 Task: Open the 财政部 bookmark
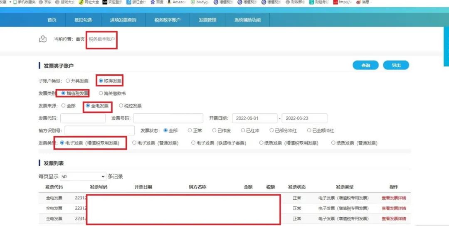[x=295, y=2]
